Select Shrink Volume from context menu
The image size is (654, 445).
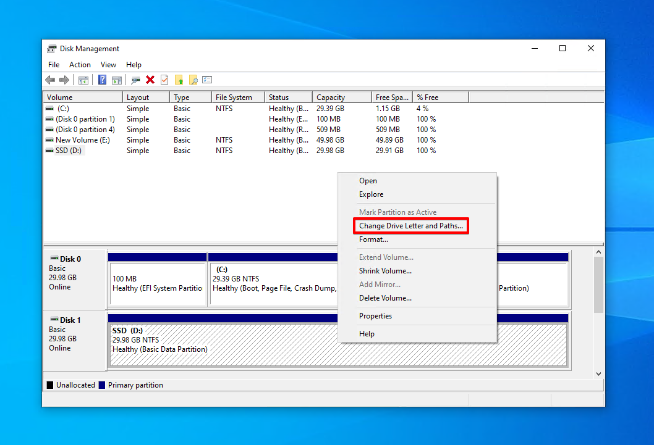(x=385, y=271)
